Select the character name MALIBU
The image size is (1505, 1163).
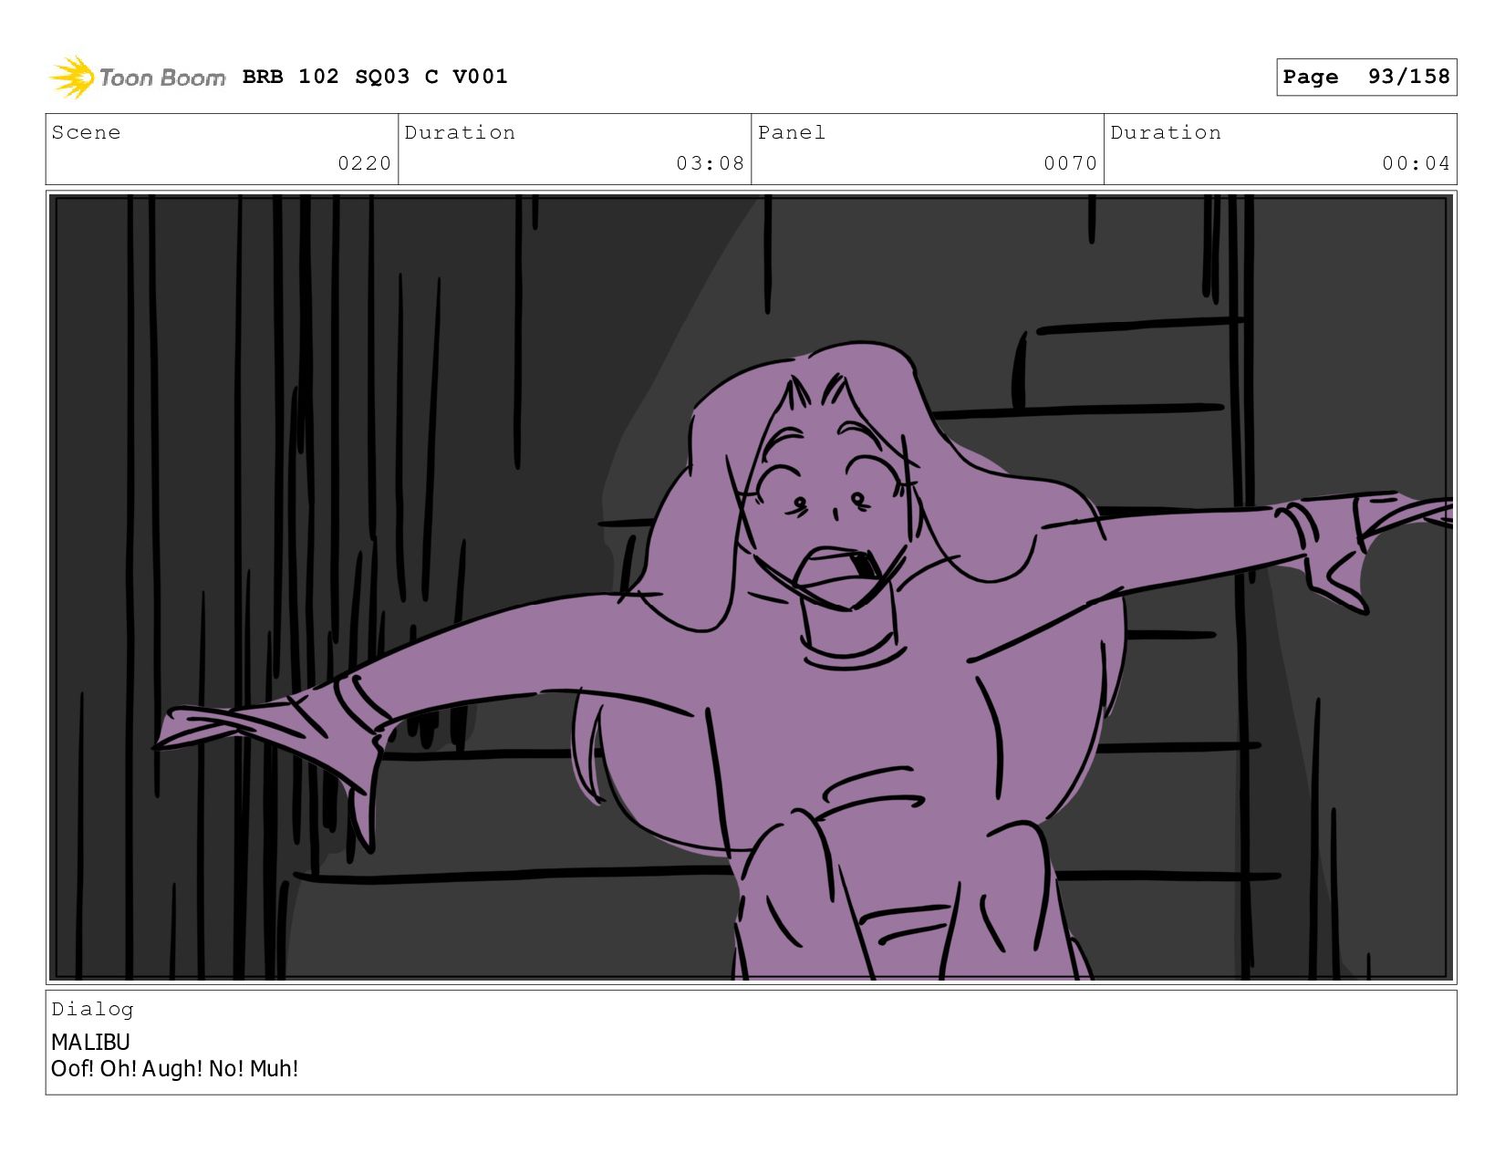coord(90,1042)
